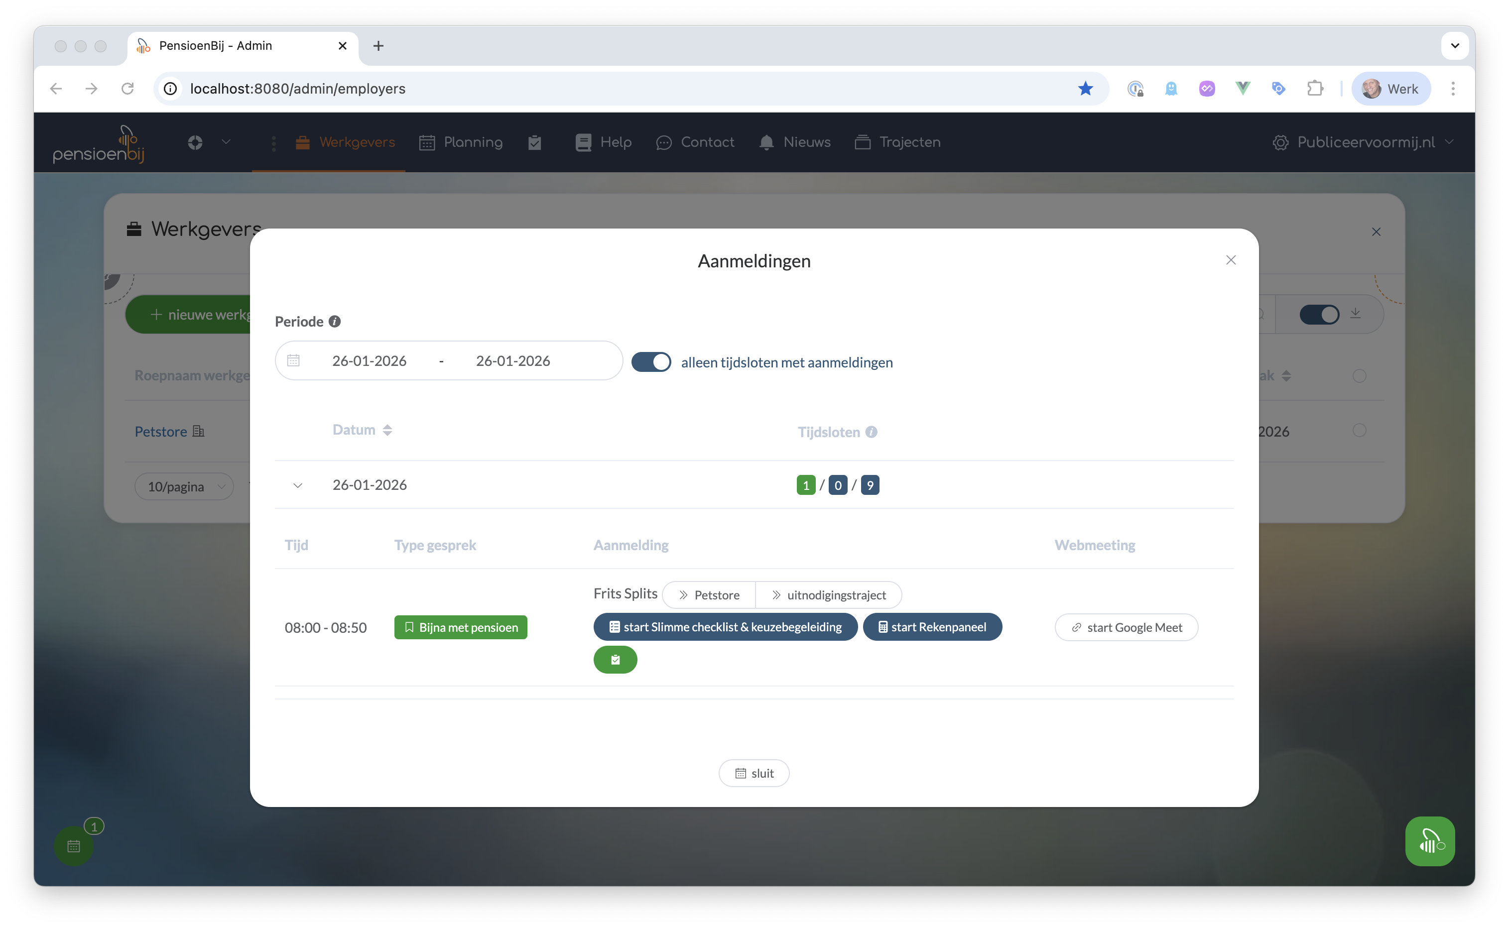Collapse the 26-01-2026 date row
This screenshot has height=928, width=1509.
coord(298,485)
